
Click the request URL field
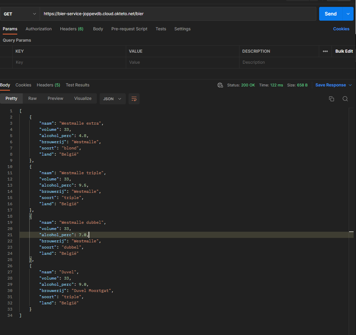point(178,14)
